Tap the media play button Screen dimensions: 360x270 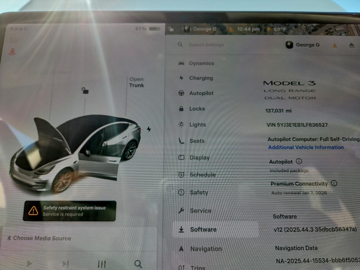(29, 264)
